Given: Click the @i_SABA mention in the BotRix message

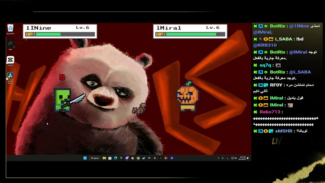Looking at the screenshot, I should tap(300, 72).
